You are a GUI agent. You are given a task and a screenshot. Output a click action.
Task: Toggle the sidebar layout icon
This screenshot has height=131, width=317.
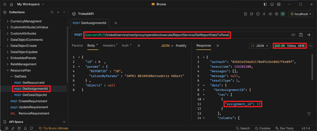pyautogui.click(x=265, y=4)
